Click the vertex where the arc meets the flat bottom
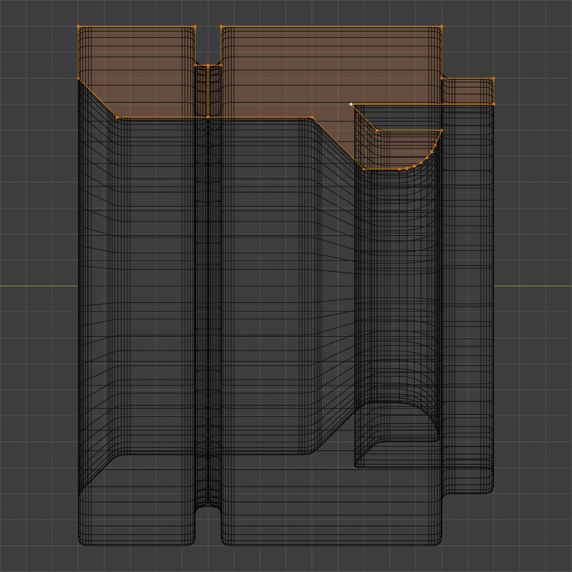572x572 pixels. click(399, 169)
